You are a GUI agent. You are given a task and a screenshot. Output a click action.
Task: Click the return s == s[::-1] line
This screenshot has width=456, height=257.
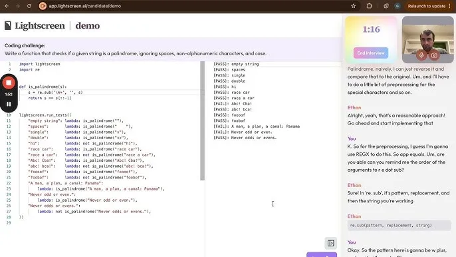pyautogui.click(x=49, y=98)
